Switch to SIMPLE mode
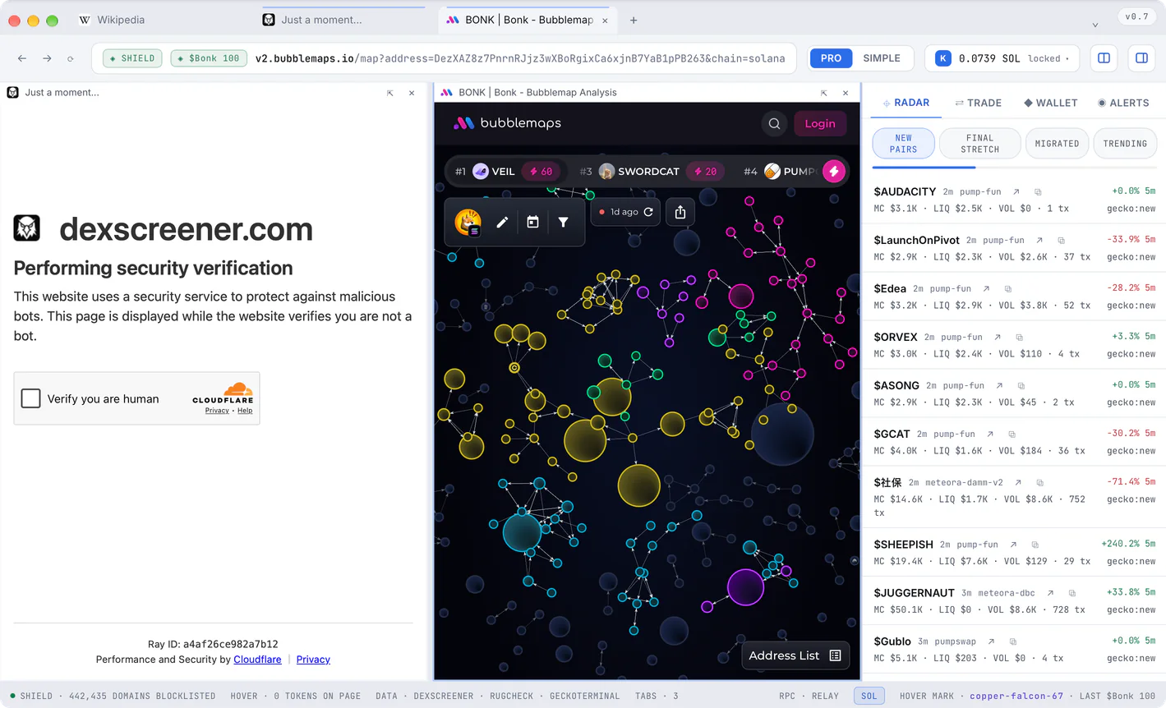Viewport: 1166px width, 708px height. coord(882,58)
